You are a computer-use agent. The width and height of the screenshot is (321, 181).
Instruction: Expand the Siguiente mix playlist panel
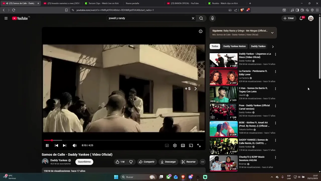[272, 33]
